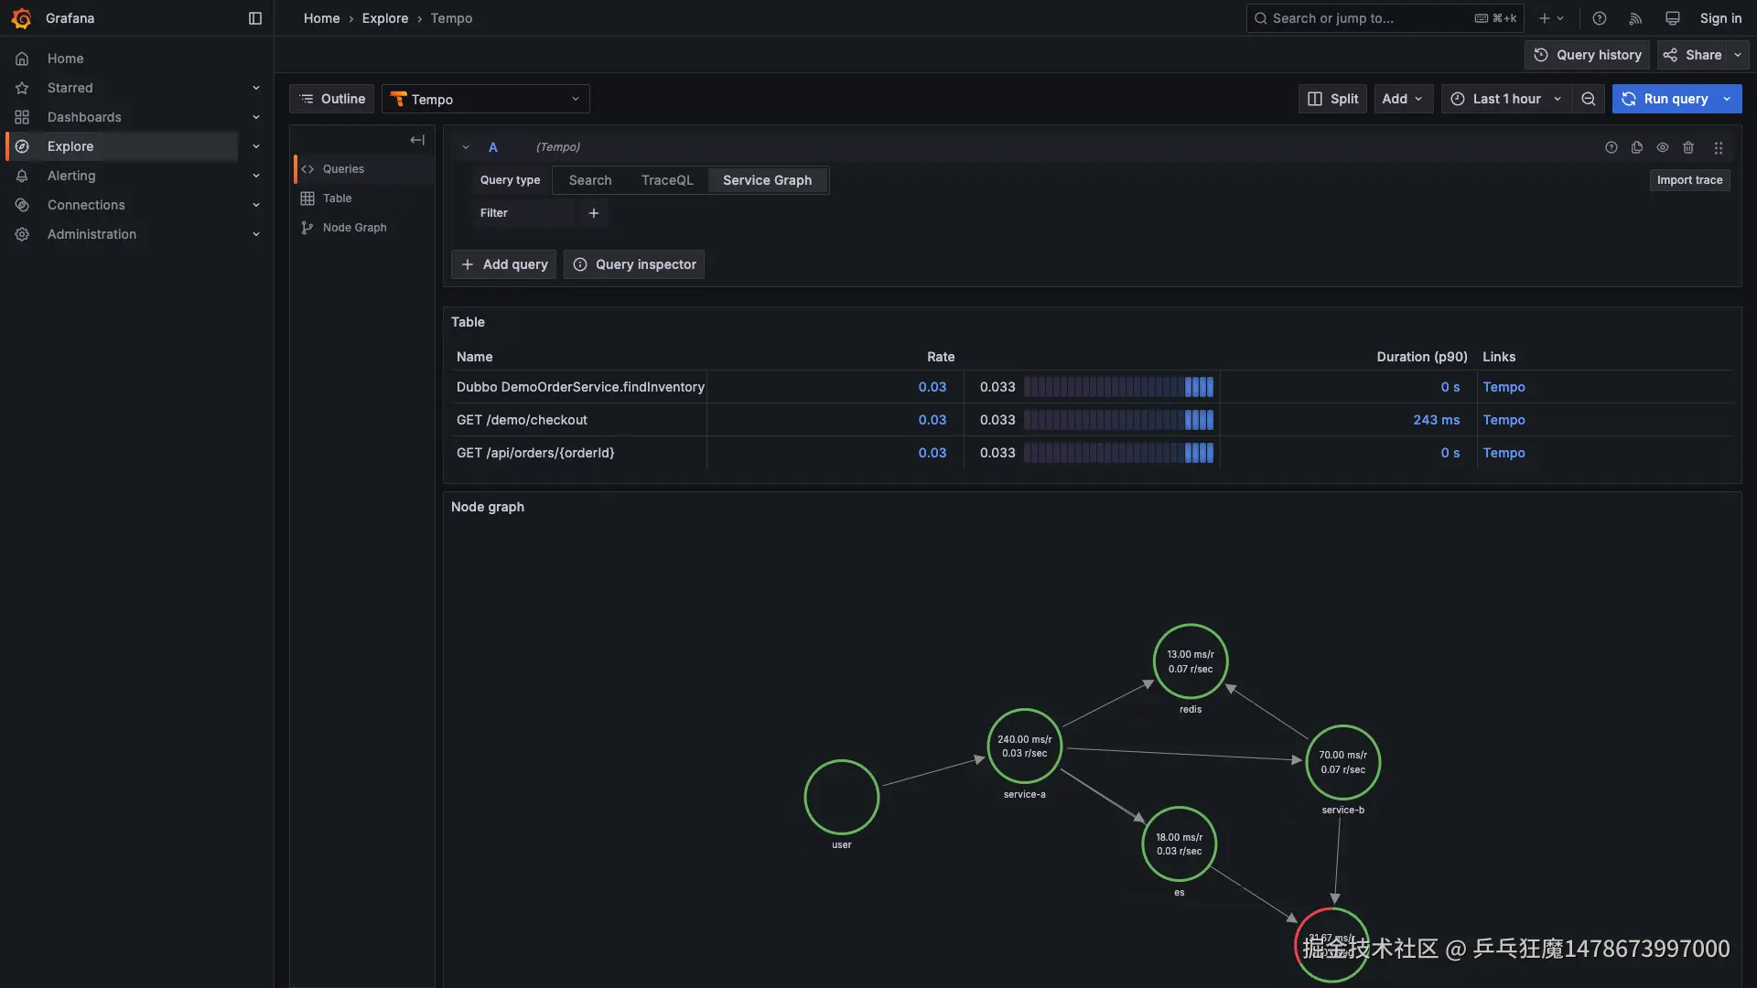1757x988 pixels.
Task: Show query A help icon
Action: coord(1611,147)
